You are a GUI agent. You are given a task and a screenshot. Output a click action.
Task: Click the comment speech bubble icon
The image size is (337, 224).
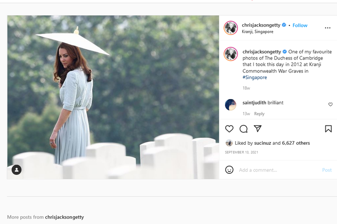244,129
